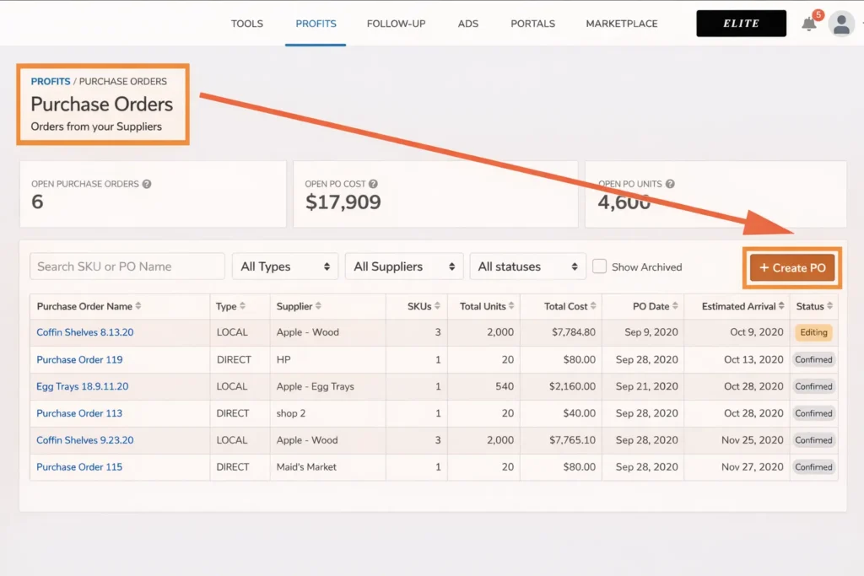
Task: Open the notifications bell with 5 alerts
Action: pyautogui.click(x=807, y=24)
